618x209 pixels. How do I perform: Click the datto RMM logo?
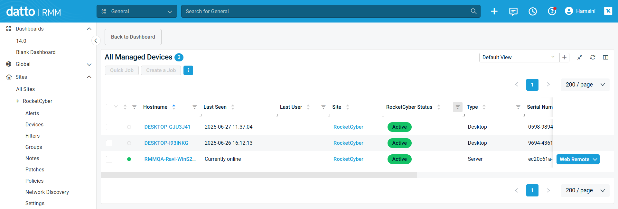click(33, 12)
